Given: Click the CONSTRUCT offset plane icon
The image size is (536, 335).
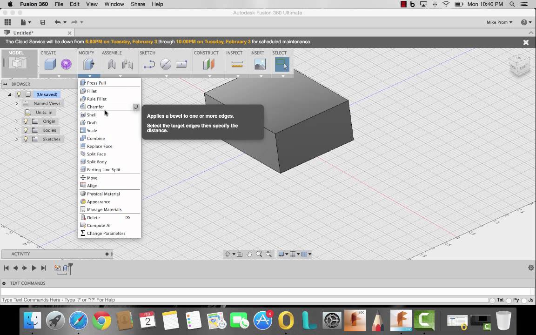Looking at the screenshot, I should tap(208, 64).
